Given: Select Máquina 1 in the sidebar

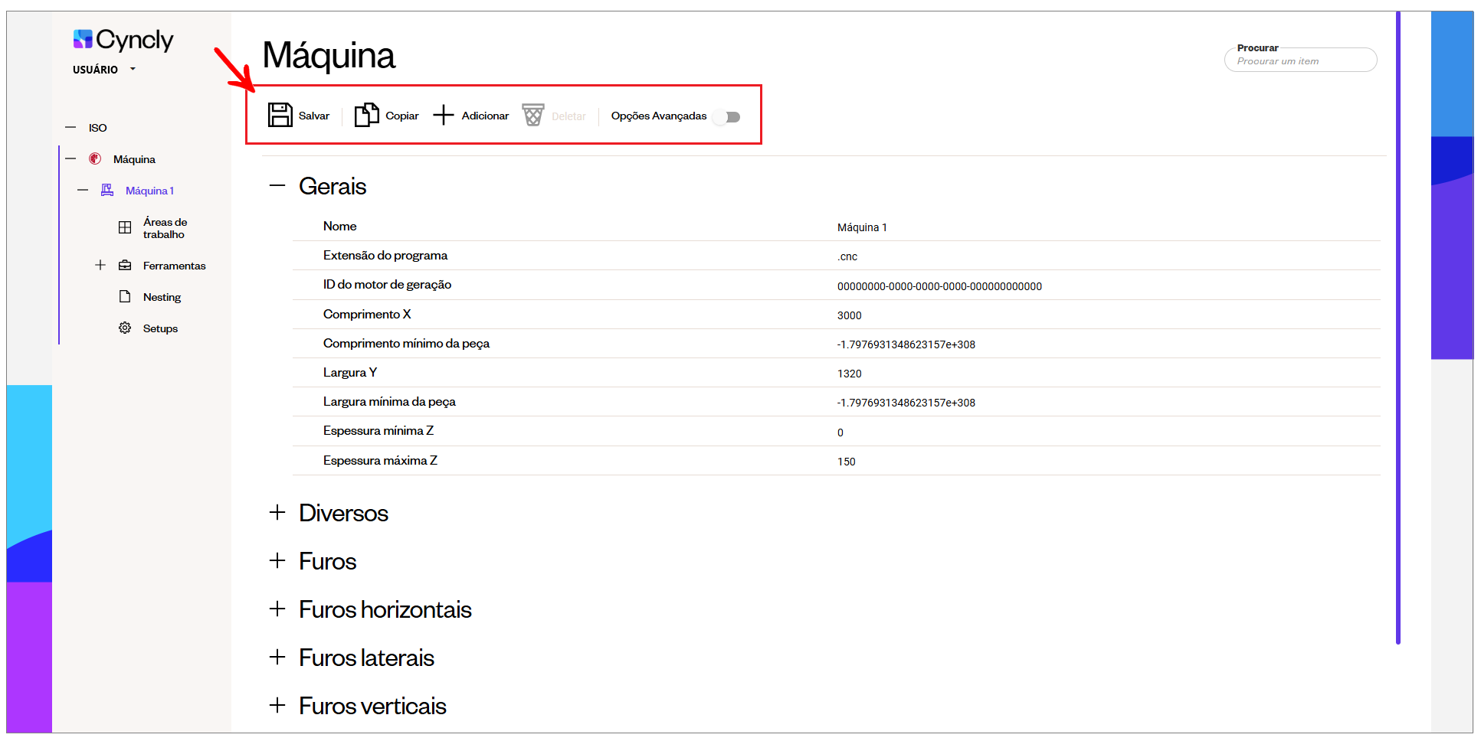Looking at the screenshot, I should (149, 191).
